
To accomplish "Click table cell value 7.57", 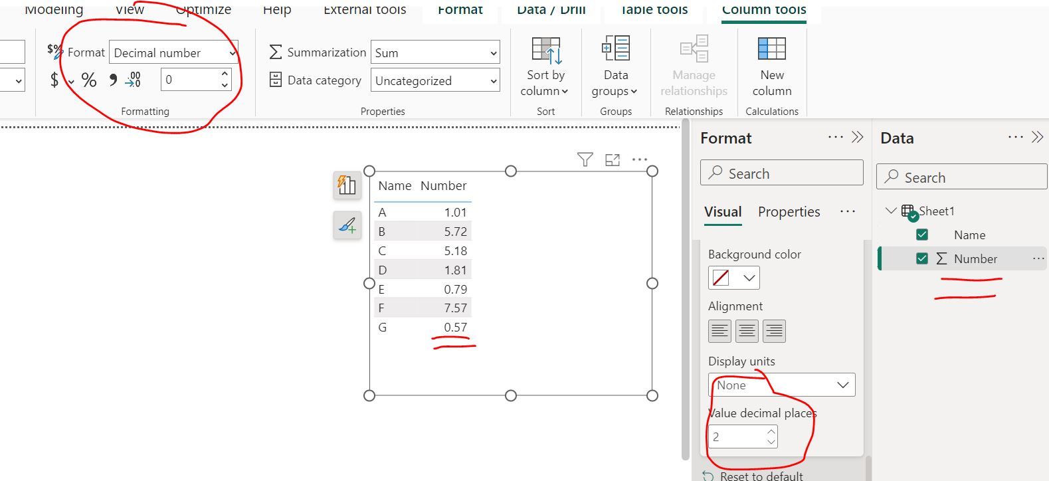I will [456, 308].
